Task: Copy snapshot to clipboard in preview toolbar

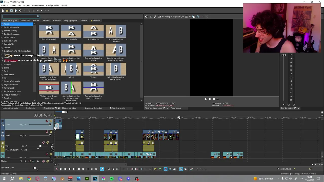Action: click(x=193, y=17)
